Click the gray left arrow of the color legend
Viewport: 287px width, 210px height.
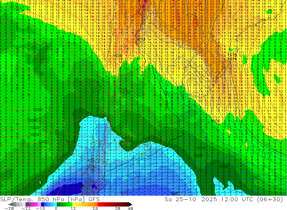pos(10,205)
